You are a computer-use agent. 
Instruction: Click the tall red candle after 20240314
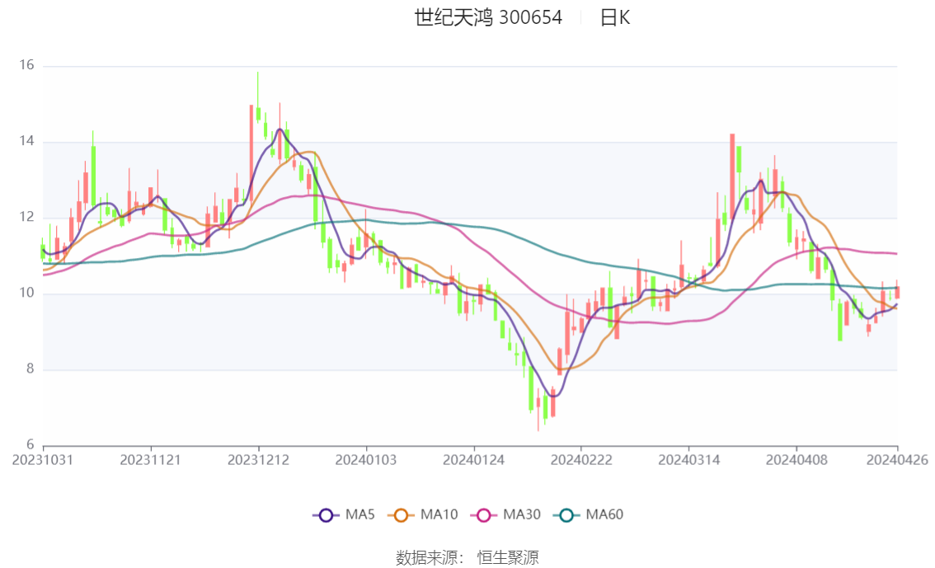tap(732, 176)
